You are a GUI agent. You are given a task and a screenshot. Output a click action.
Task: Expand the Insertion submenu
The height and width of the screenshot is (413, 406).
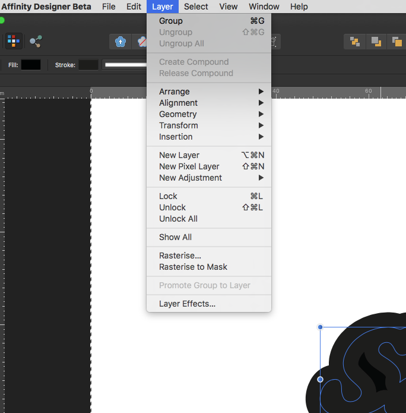(209, 137)
